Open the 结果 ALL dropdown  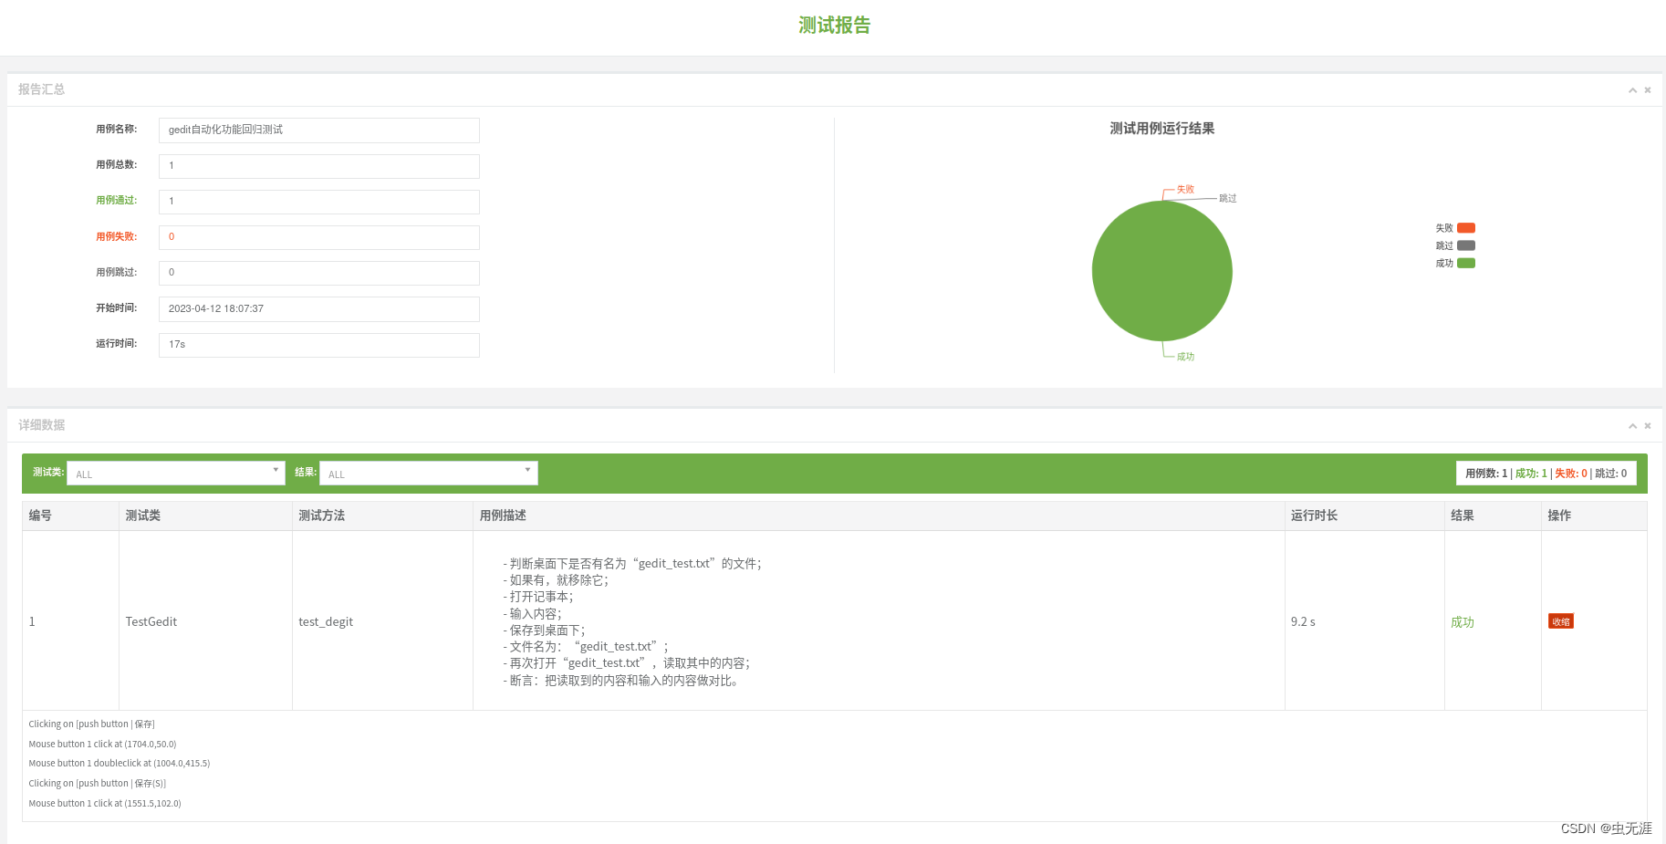coord(429,473)
